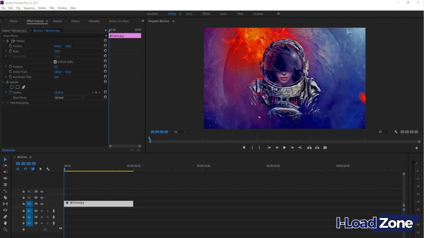Image resolution: width=424 pixels, height=238 pixels.
Task: Expand the Rotation property
Action: (x=6, y=67)
